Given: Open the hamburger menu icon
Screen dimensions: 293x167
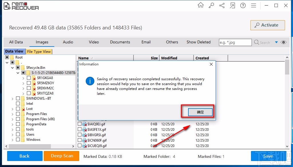Looking at the screenshot, I should click(x=254, y=5).
